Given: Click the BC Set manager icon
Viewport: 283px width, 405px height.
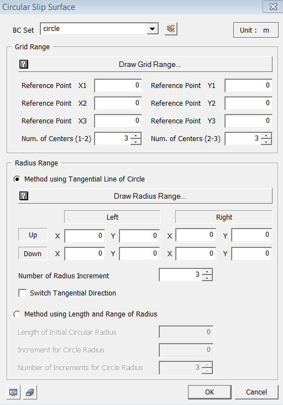Looking at the screenshot, I should tap(171, 29).
